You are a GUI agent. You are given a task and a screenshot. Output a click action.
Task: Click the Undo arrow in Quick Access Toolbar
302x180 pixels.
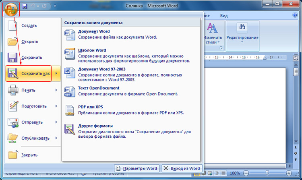33,6
